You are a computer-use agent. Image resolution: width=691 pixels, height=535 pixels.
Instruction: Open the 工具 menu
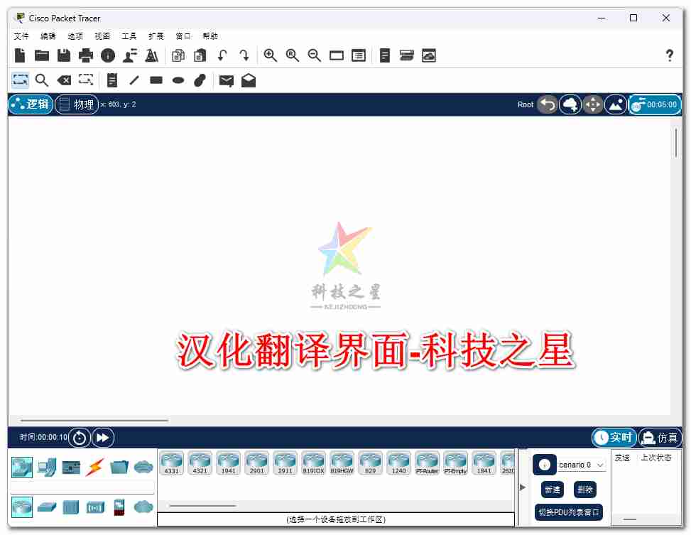[129, 36]
